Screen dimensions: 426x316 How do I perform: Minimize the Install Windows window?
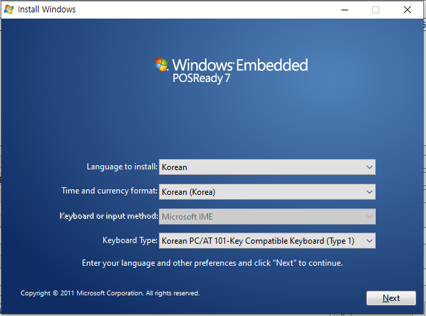tap(345, 10)
